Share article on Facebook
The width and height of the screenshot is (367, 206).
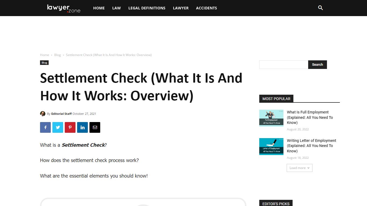click(45, 127)
